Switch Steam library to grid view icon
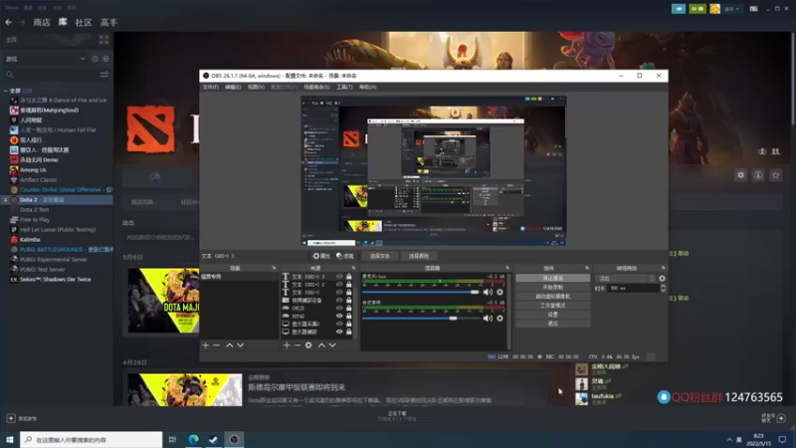796x448 pixels. coord(104,40)
